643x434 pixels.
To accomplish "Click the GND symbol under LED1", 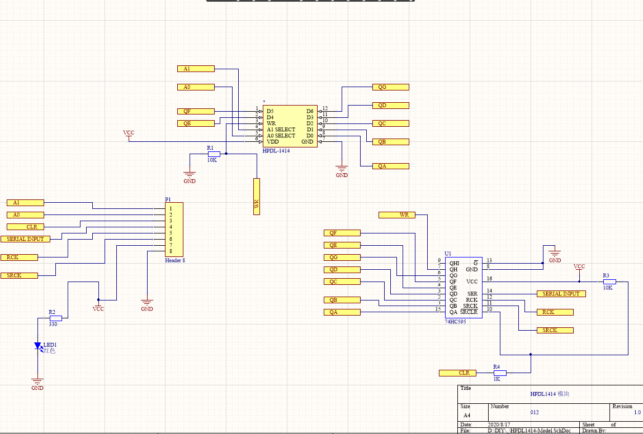I will [37, 384].
